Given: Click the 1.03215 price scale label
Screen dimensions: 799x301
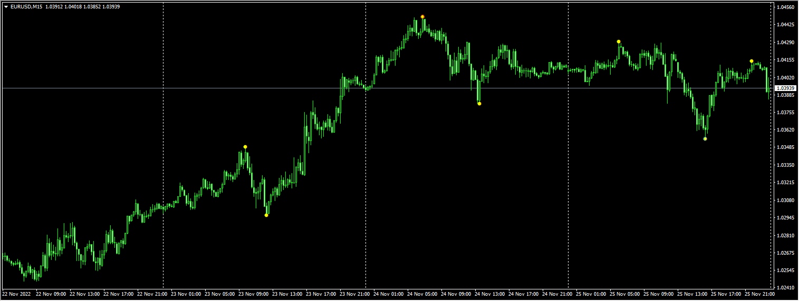Looking at the screenshot, I should coord(786,183).
